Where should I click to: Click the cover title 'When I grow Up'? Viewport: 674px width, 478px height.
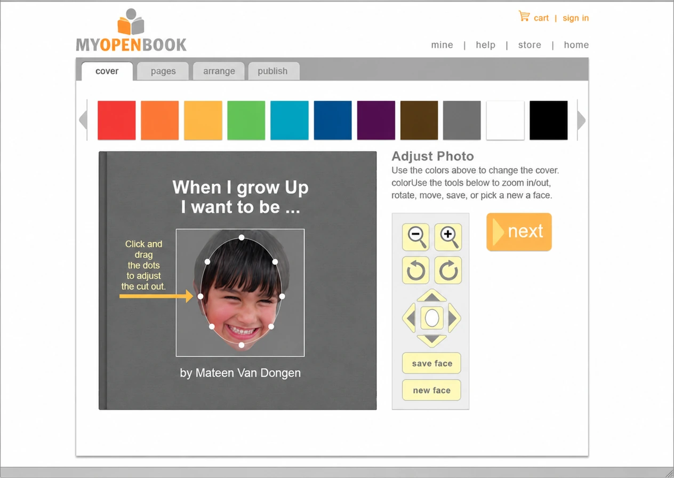[x=240, y=188]
